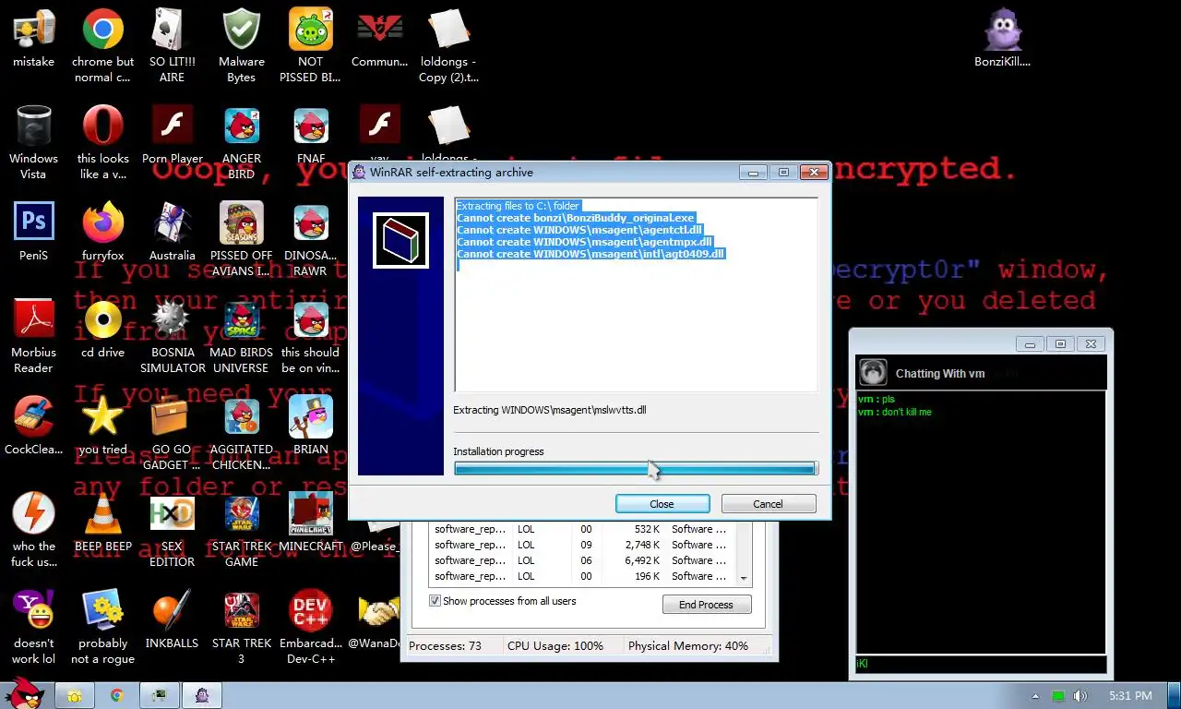The width and height of the screenshot is (1181, 709).
Task: Open the Commun... desktop icon
Action: point(379,38)
